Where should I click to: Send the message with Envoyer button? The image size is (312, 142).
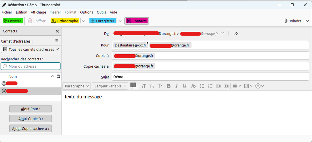13,21
